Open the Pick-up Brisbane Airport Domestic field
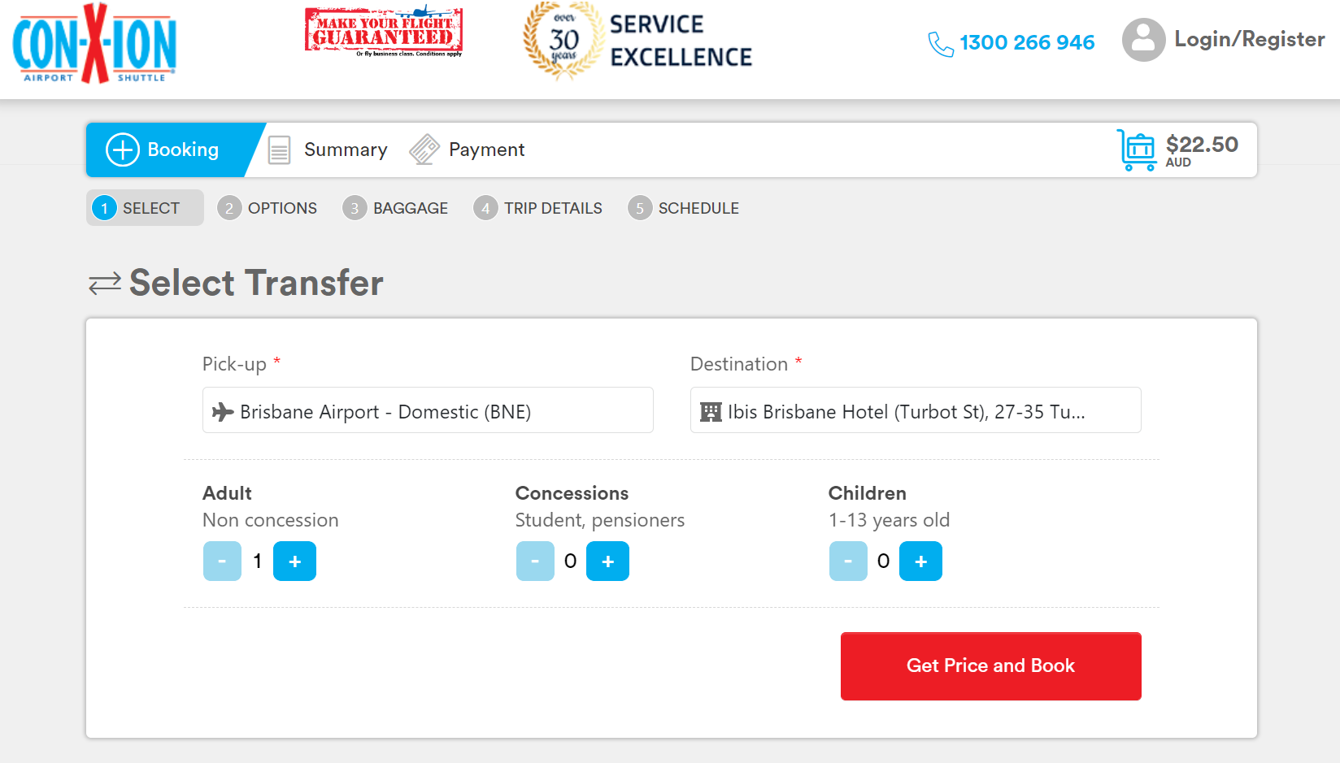The height and width of the screenshot is (763, 1340). [x=428, y=410]
